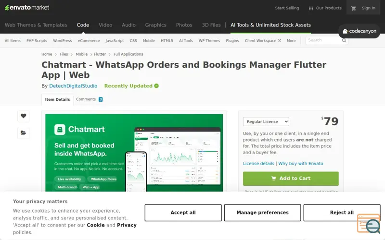Open Why buy with Envato link
The image size is (385, 240).
pyautogui.click(x=300, y=164)
